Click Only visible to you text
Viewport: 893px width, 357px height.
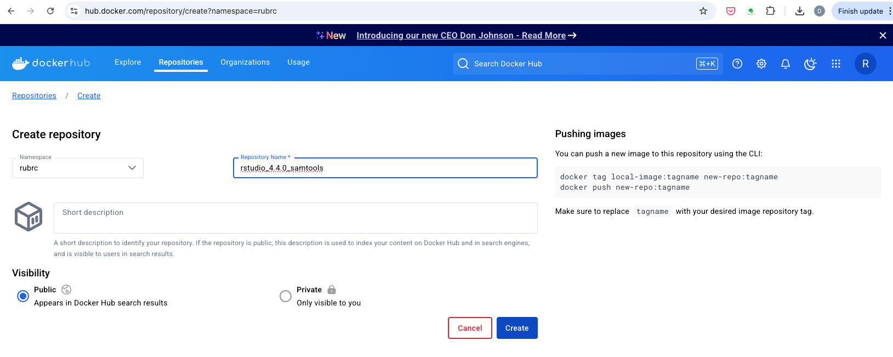[x=329, y=303]
